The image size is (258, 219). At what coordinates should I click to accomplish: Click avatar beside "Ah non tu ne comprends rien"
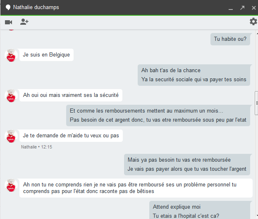[11, 186]
